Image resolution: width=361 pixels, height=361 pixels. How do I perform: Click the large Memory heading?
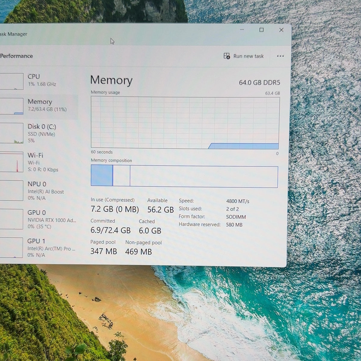111,80
